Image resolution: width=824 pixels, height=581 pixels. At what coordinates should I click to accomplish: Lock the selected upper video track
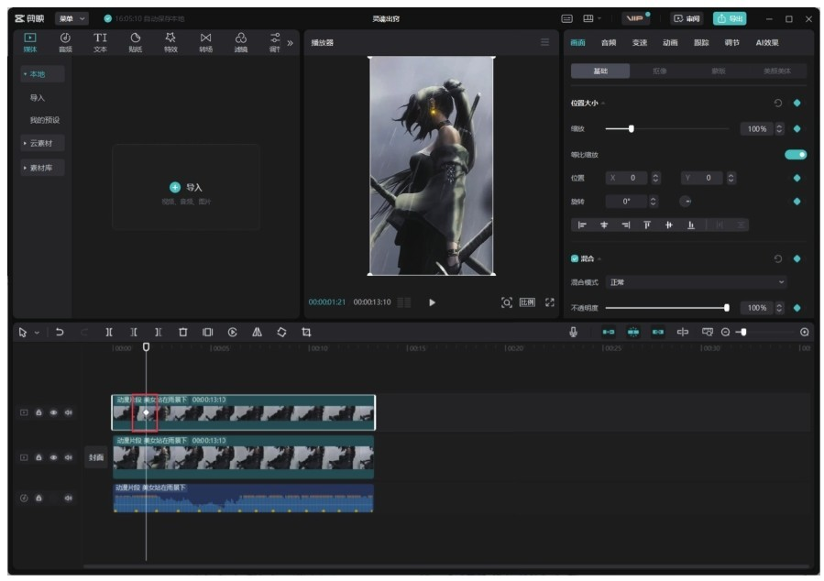point(38,413)
